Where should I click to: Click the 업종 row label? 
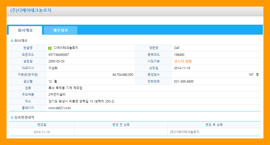coord(28,88)
